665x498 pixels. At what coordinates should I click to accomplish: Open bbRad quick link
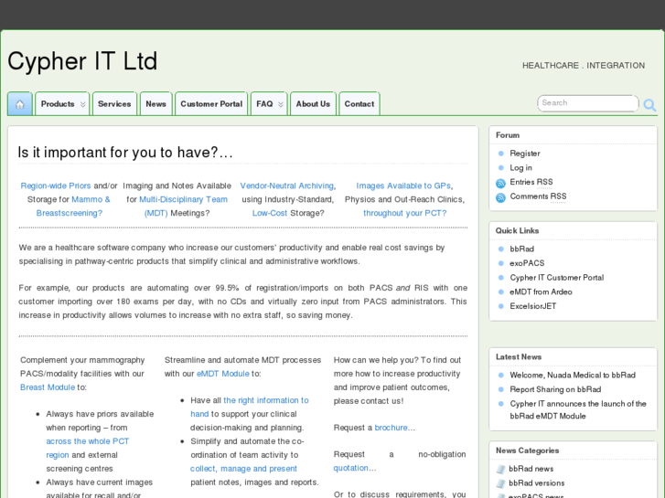point(521,249)
